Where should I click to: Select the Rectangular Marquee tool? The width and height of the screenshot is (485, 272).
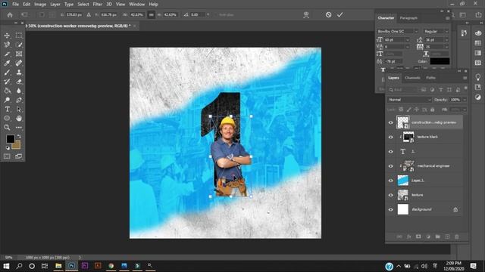19,36
